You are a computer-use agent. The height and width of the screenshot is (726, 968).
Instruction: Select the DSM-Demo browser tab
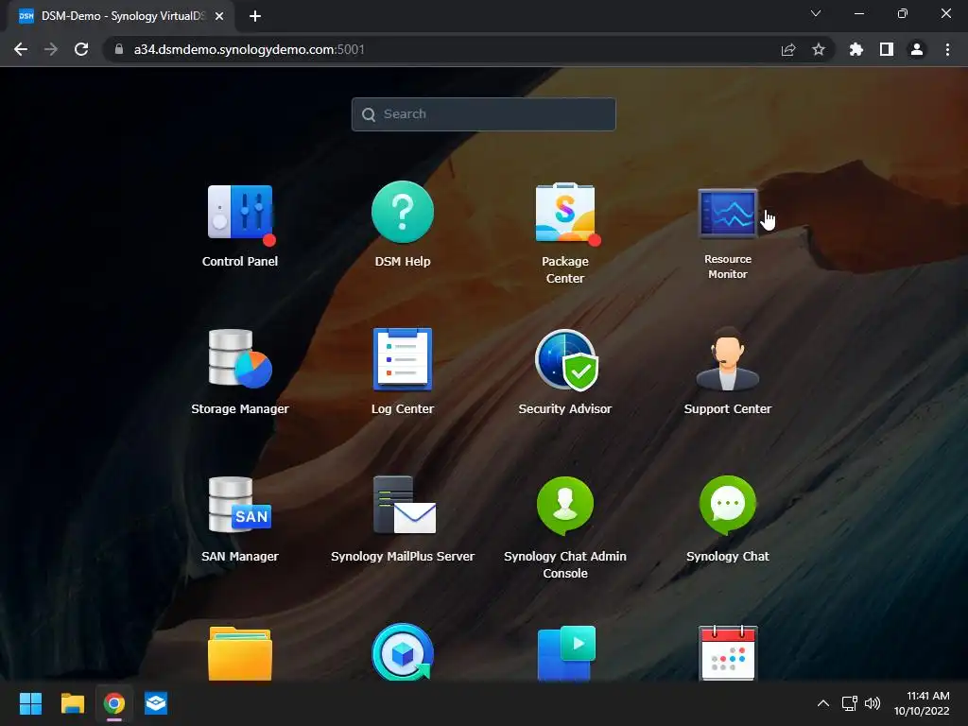coord(121,16)
